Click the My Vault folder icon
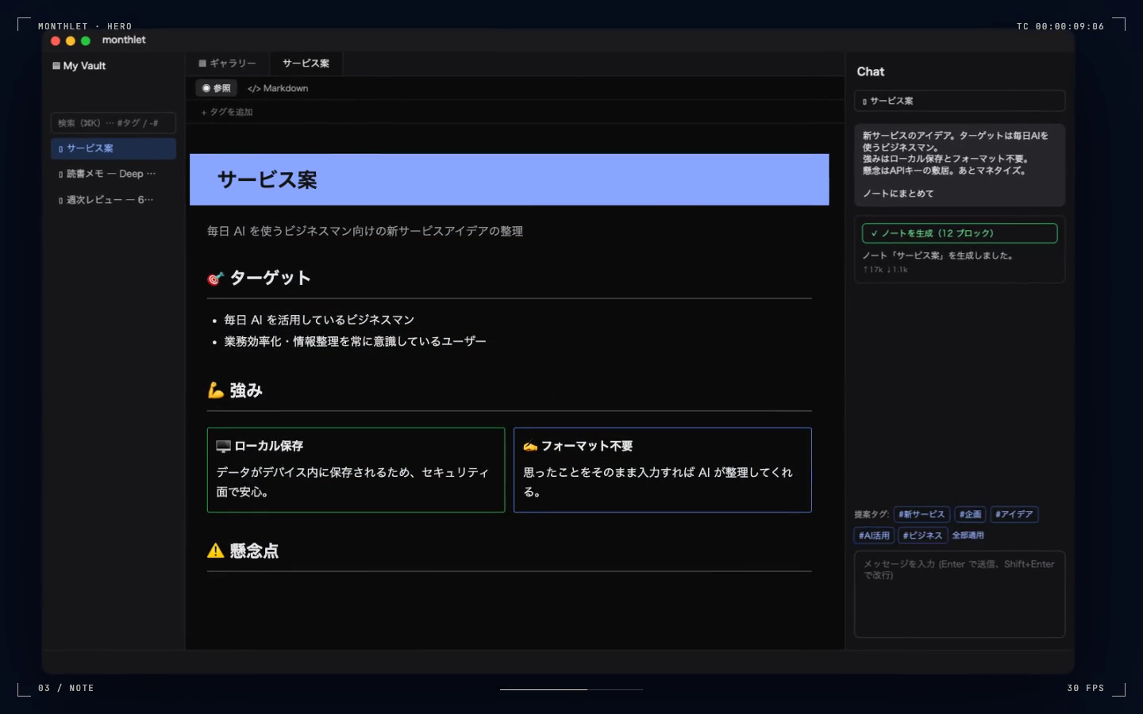Viewport: 1143px width, 714px height. pyautogui.click(x=56, y=66)
